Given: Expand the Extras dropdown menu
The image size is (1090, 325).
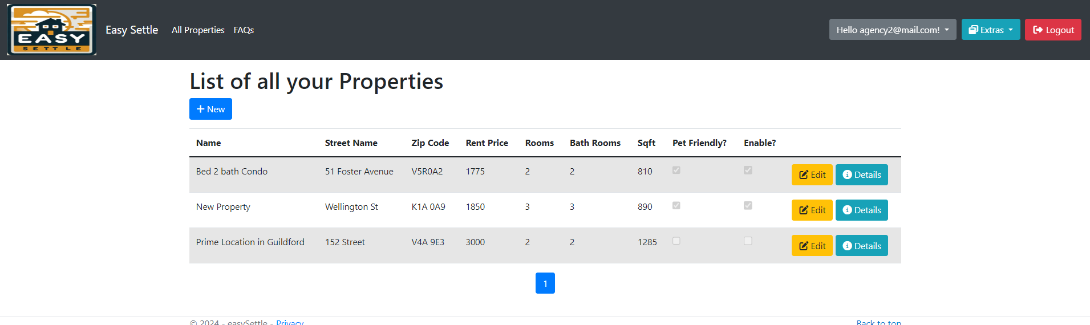Looking at the screenshot, I should [991, 30].
